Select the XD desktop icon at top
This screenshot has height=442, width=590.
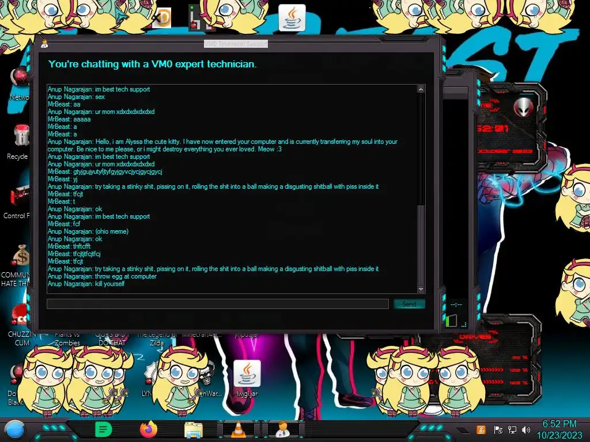tap(161, 18)
